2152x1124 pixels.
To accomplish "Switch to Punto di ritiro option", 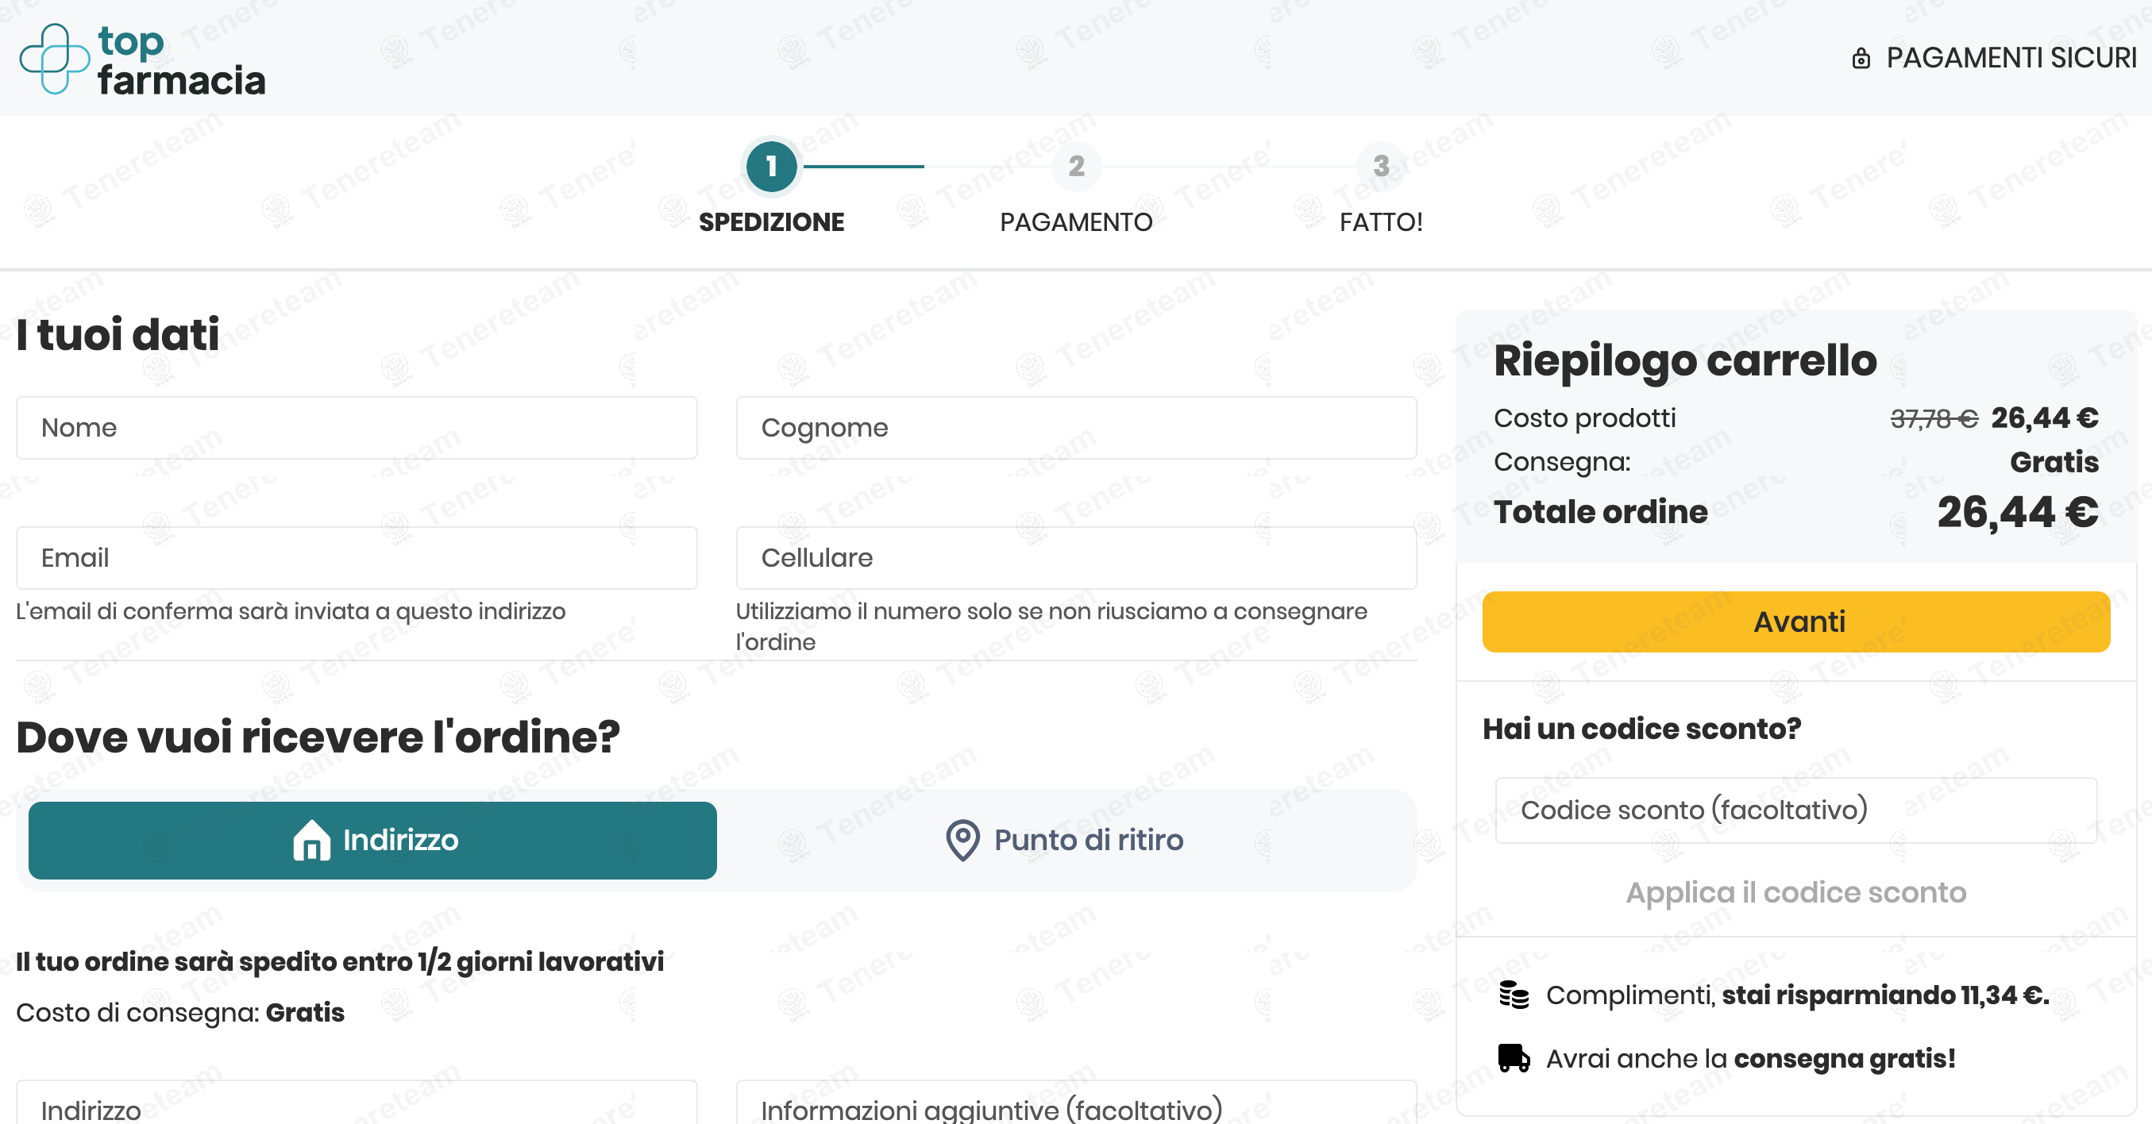I will tap(1064, 840).
